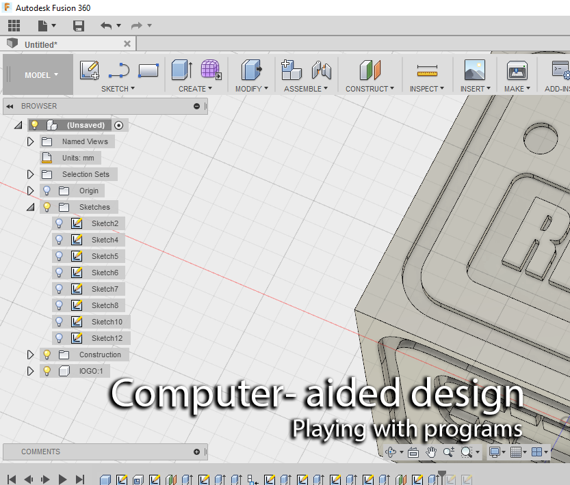Expand the lOGO:1 component

click(31, 371)
